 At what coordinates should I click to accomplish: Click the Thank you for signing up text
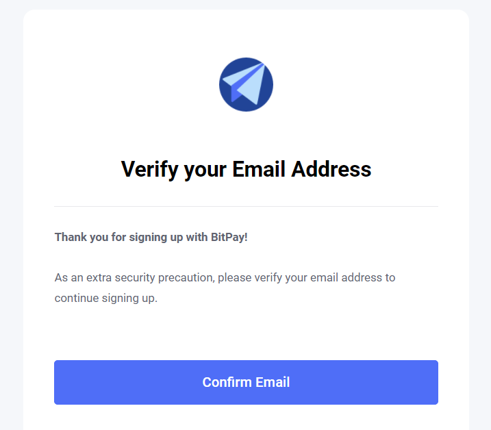point(151,237)
